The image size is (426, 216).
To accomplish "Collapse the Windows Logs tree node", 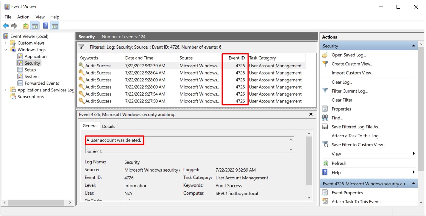I will pos(6,50).
